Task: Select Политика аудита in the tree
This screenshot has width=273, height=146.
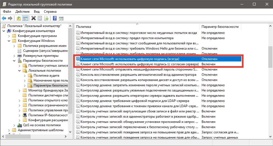Action: point(46,75)
